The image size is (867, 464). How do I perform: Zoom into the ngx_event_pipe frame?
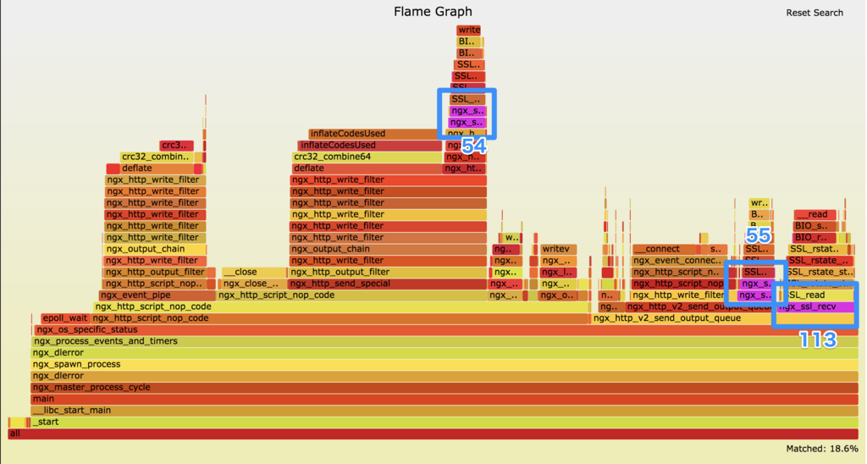click(157, 296)
